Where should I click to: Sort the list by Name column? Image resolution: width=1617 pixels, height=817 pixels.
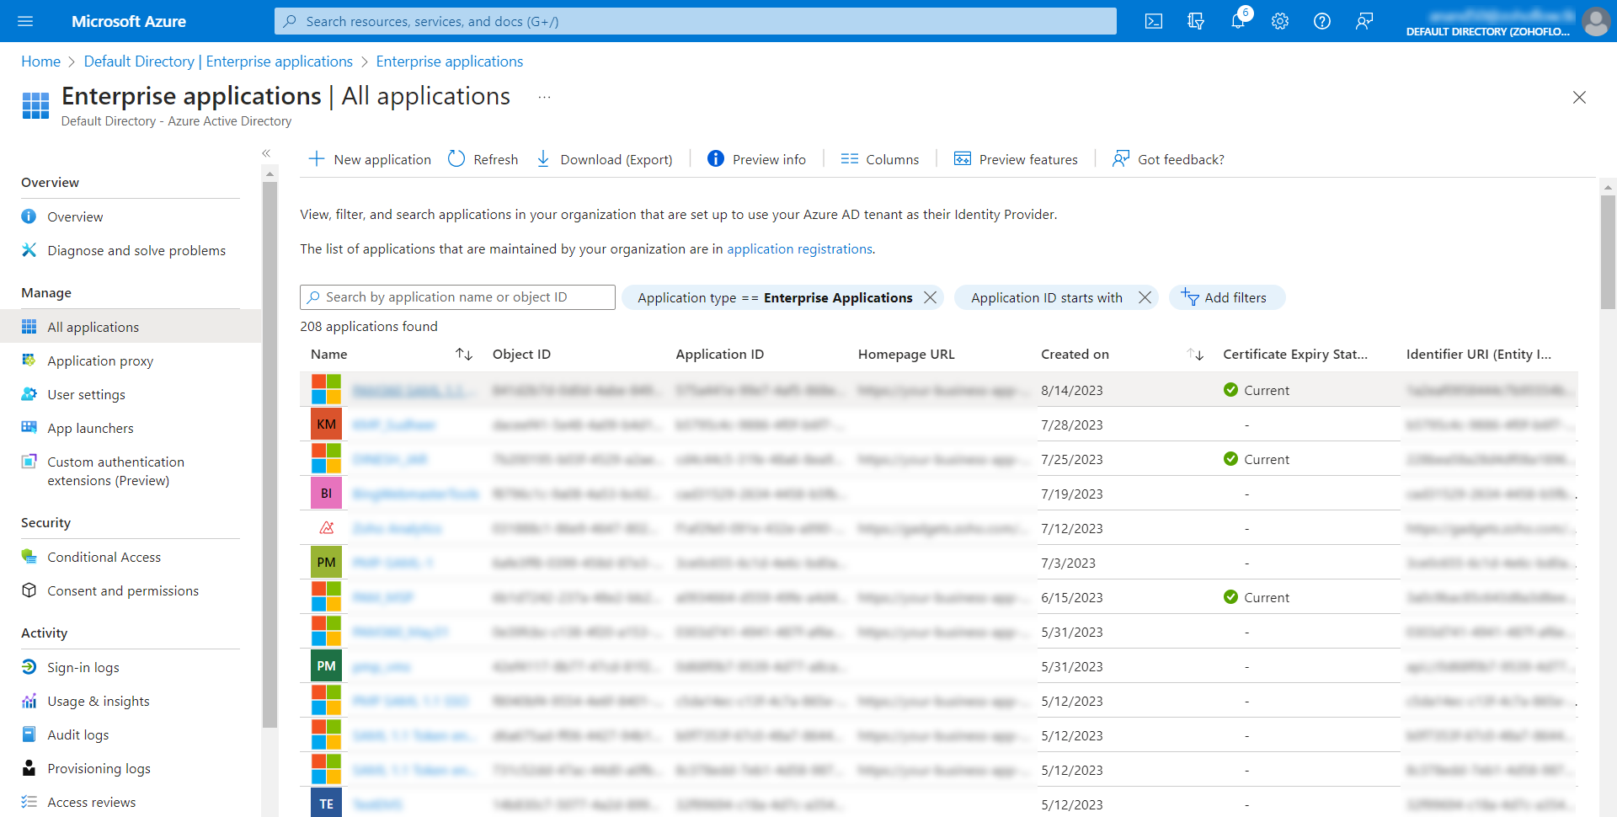coord(463,355)
